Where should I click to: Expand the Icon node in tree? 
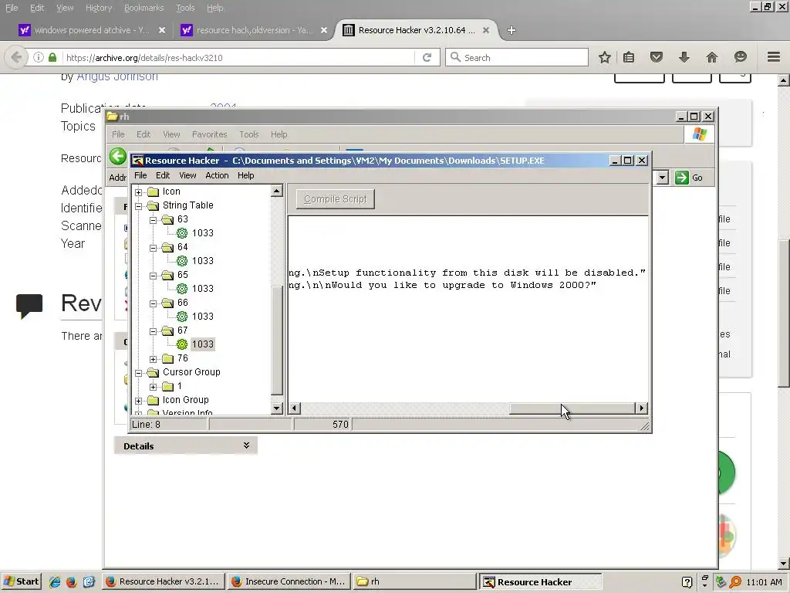coord(139,192)
